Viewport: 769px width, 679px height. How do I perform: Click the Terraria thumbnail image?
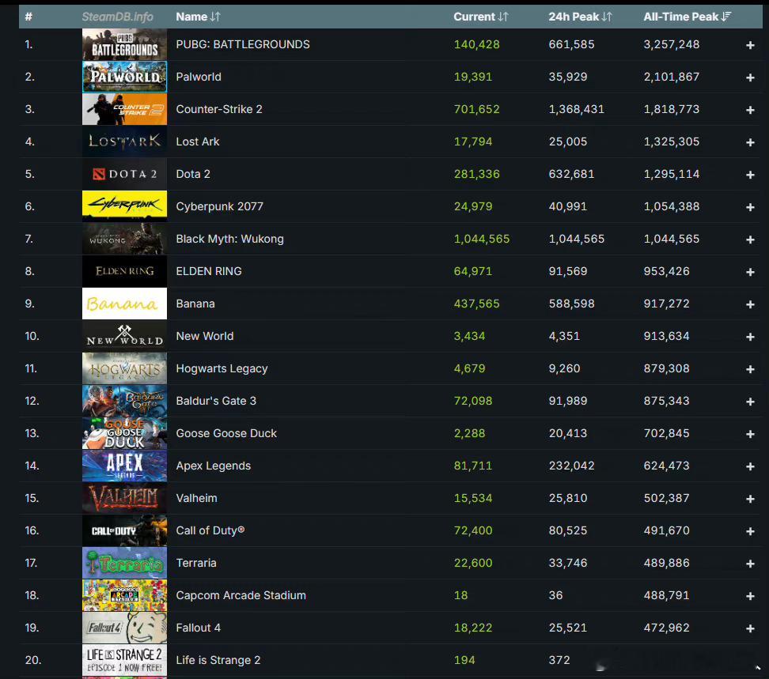[124, 562]
